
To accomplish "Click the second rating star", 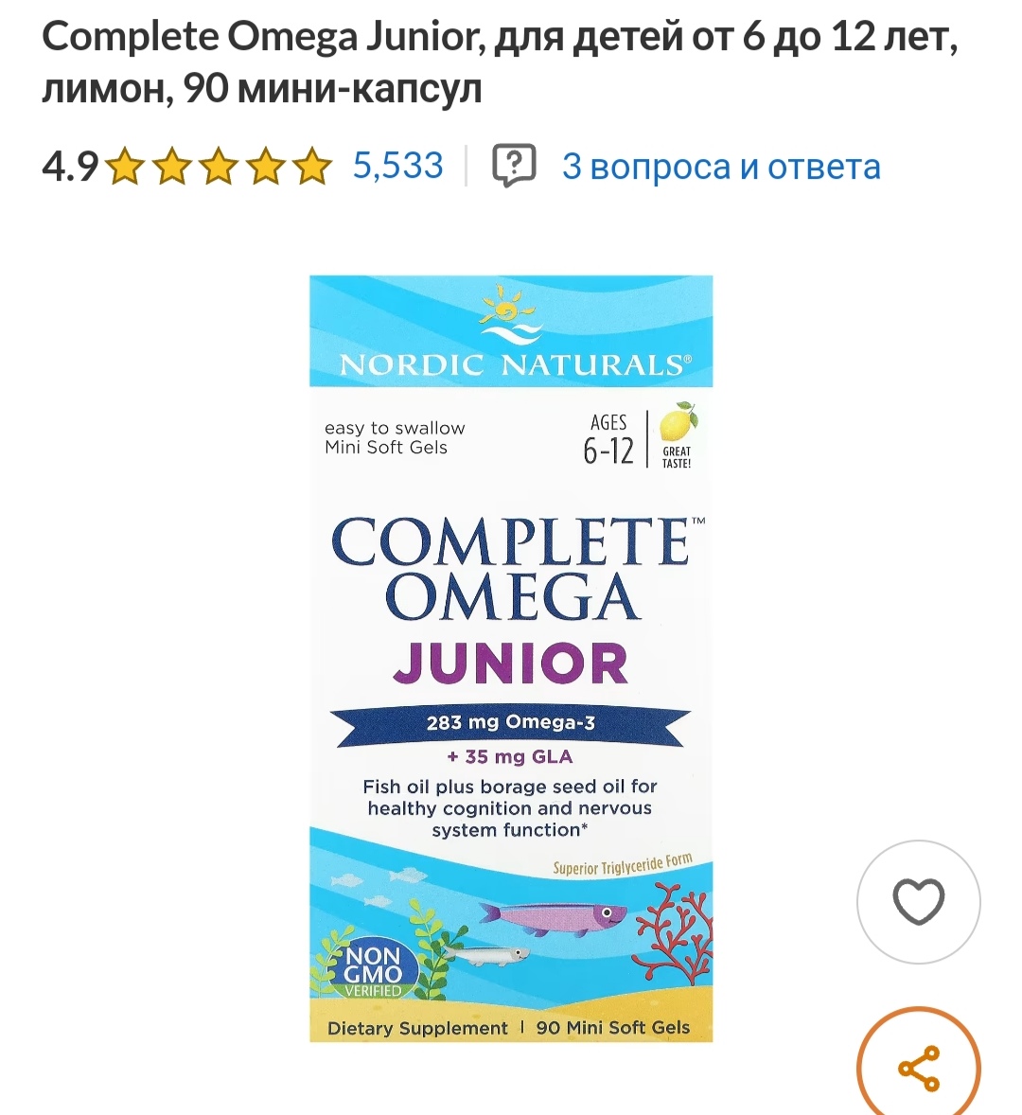I will pyautogui.click(x=172, y=167).
